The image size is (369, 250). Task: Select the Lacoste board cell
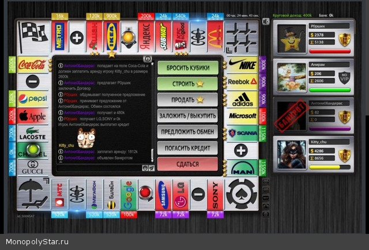click(32, 133)
